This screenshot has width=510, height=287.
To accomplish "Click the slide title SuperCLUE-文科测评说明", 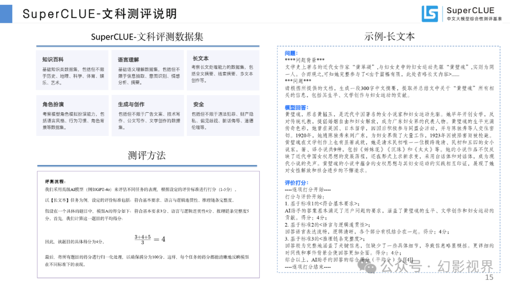I will pyautogui.click(x=100, y=14).
